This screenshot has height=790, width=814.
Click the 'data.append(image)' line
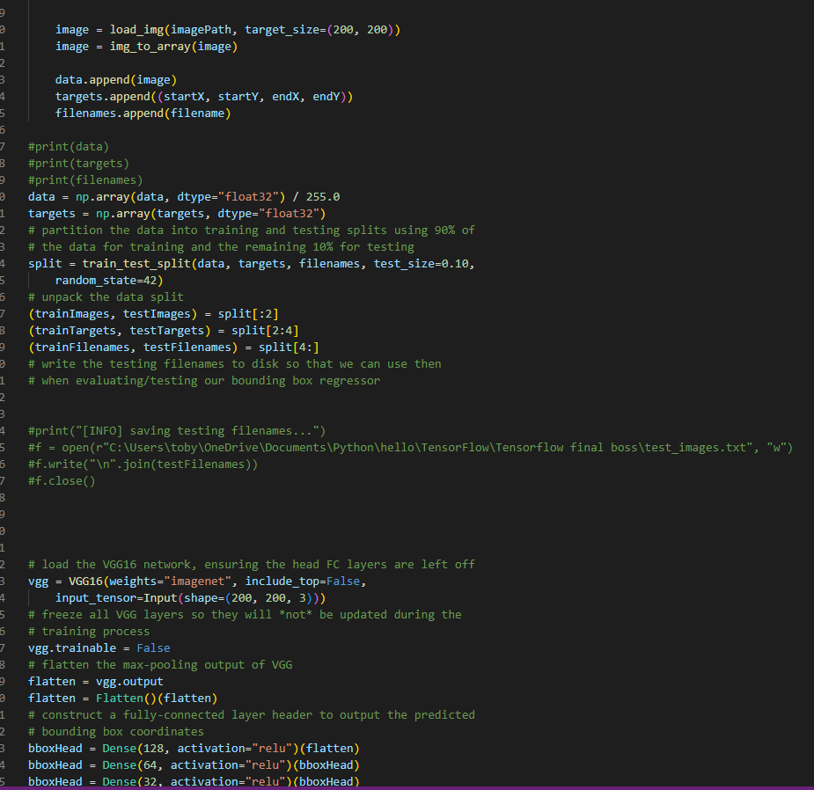[x=116, y=80]
